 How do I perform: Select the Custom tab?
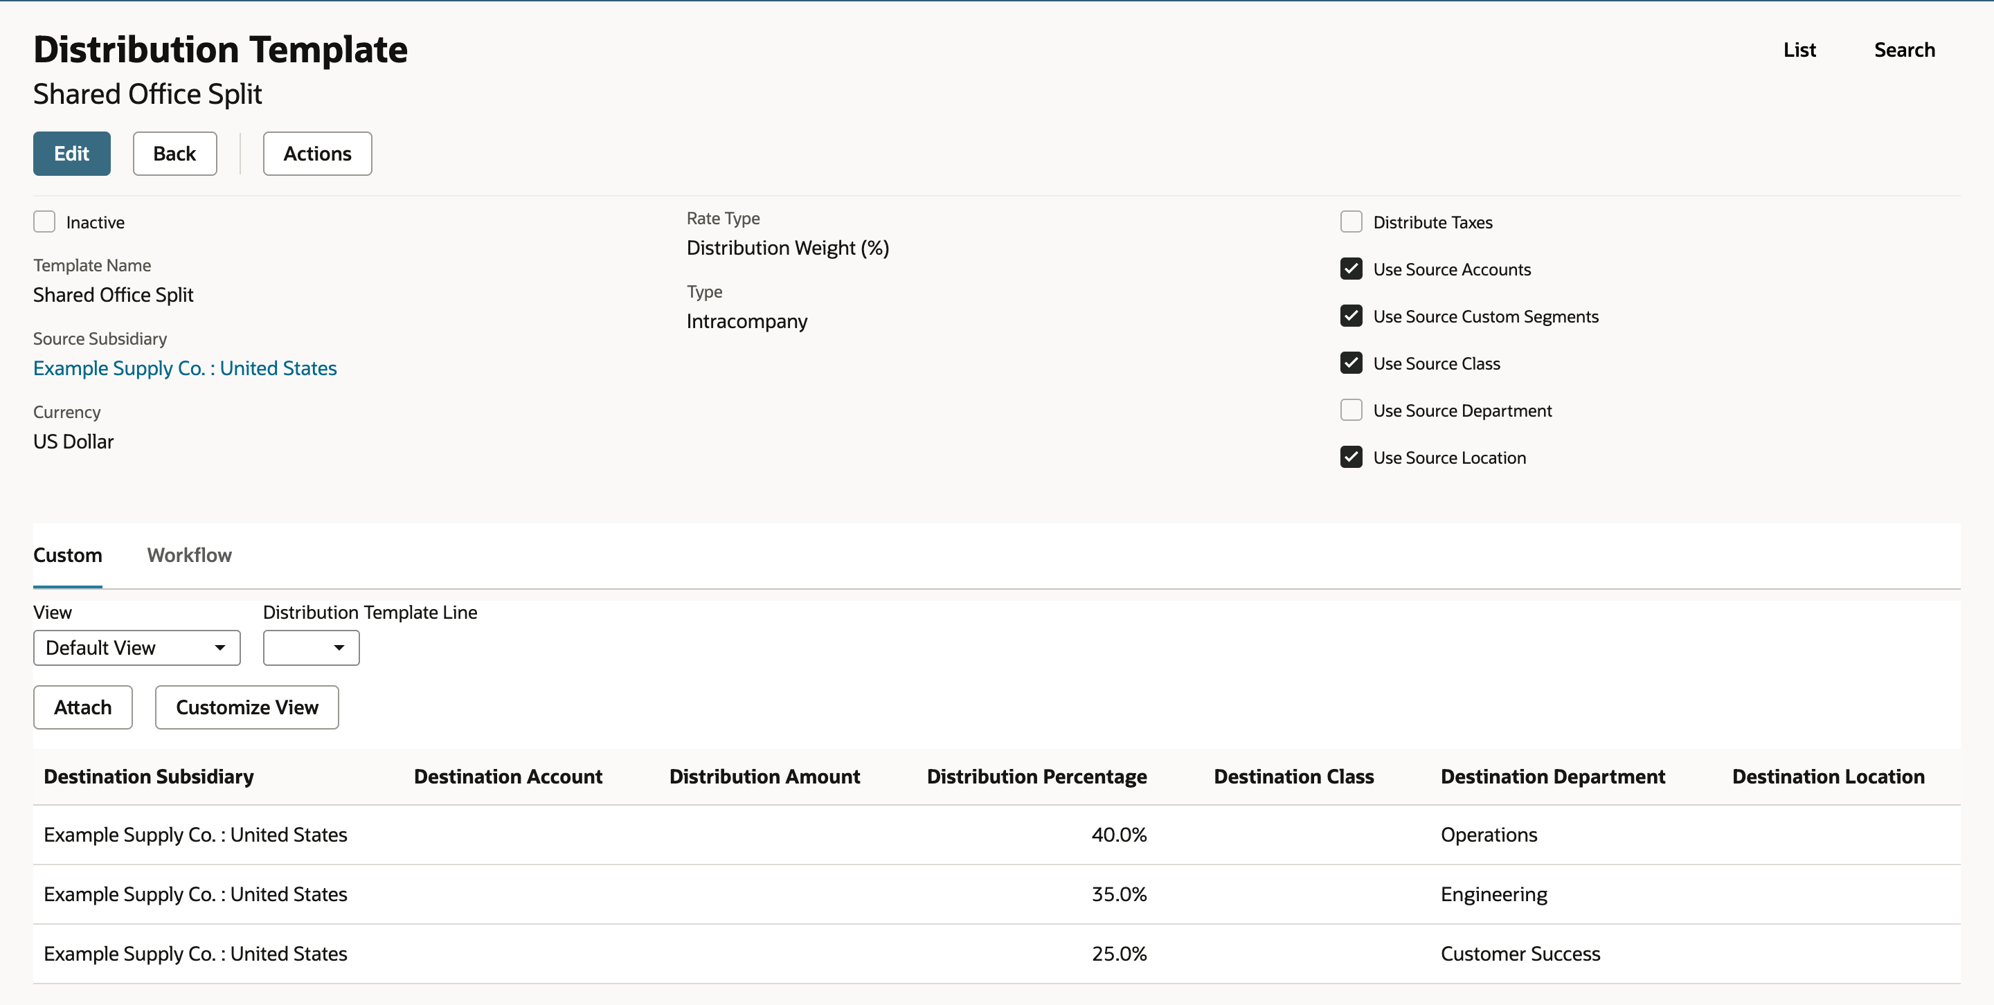67,554
